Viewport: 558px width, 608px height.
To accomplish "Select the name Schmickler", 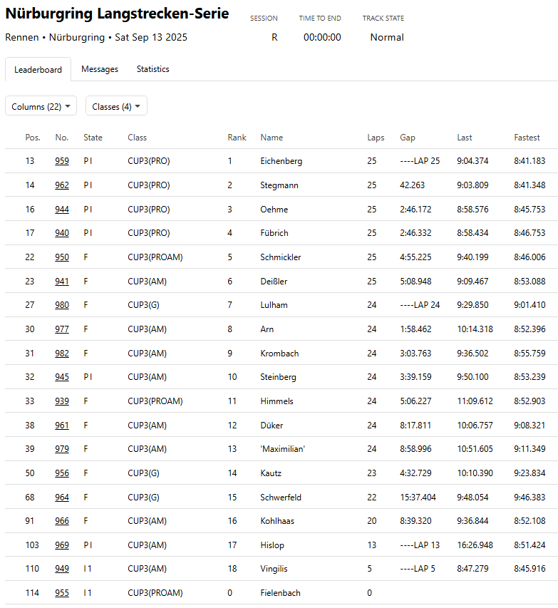I will (x=280, y=257).
